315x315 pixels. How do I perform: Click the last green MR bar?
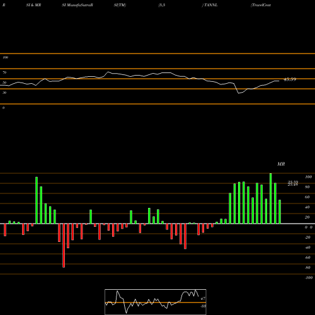click(x=280, y=212)
